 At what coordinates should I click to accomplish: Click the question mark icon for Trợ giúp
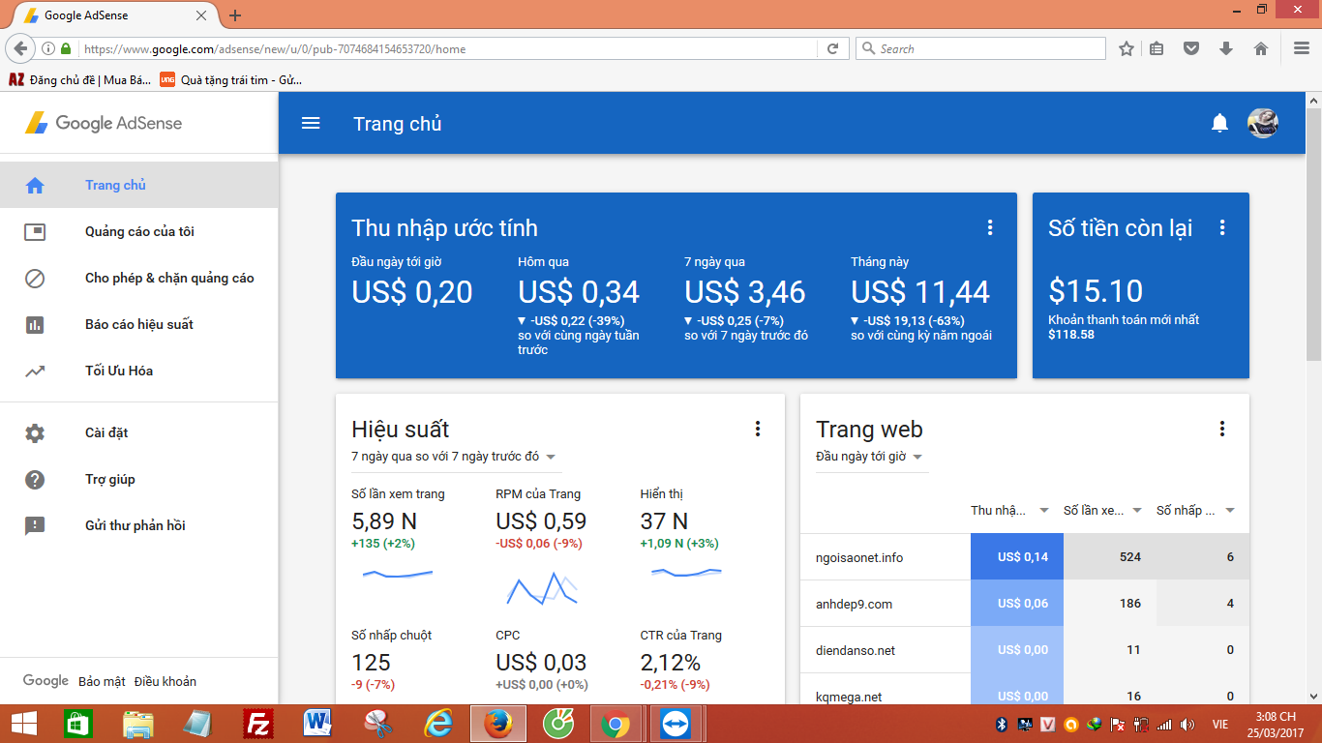[35, 479]
